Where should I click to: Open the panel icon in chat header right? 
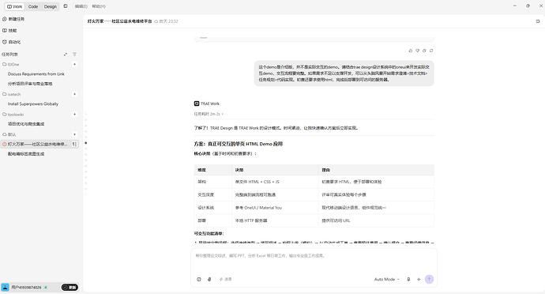(x=538, y=21)
